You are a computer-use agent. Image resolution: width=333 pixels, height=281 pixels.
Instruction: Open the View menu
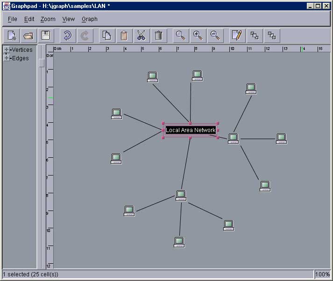[x=68, y=19]
